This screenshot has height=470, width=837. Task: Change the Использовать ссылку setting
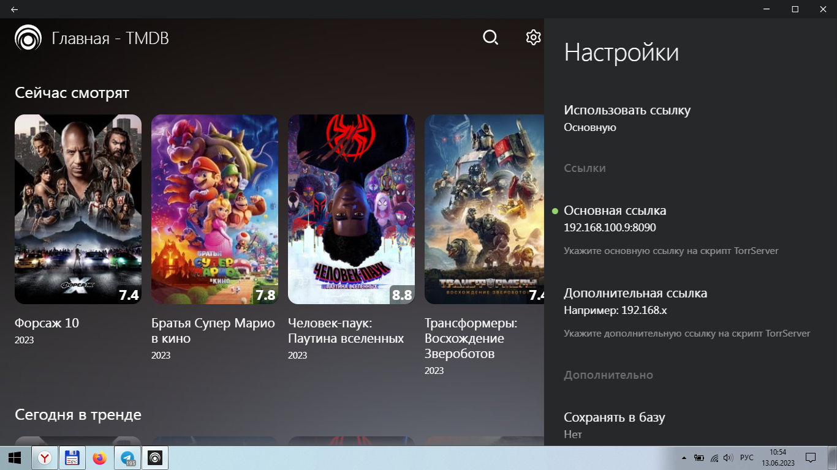[691, 118]
